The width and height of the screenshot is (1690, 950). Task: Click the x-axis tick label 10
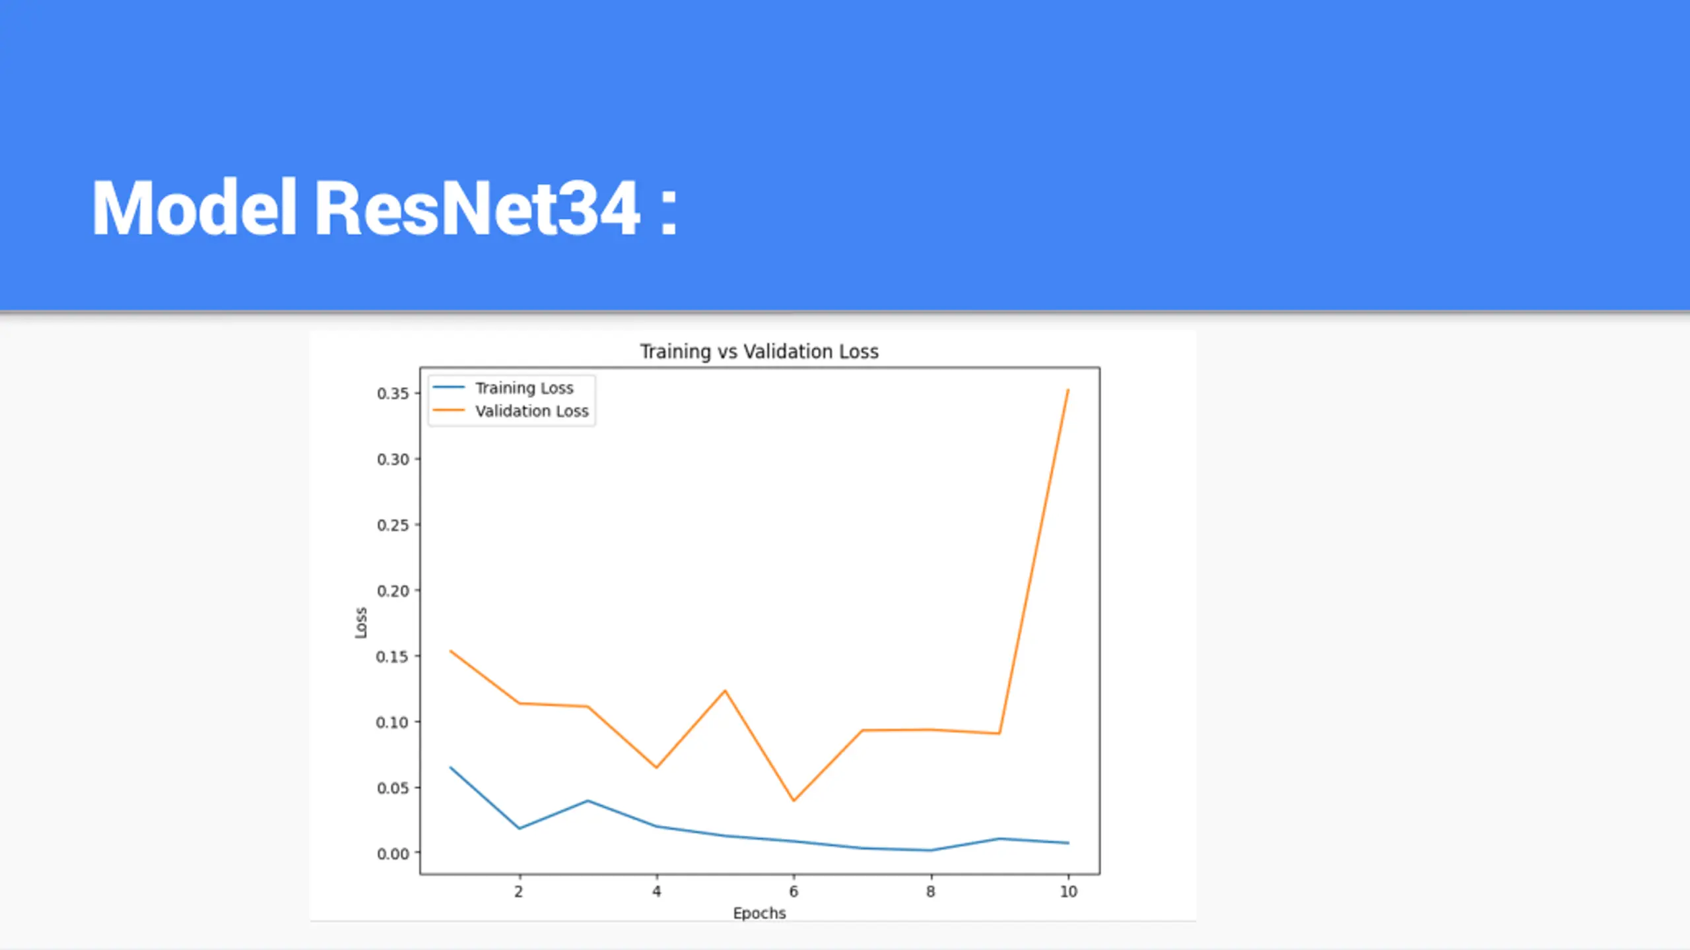(1068, 892)
